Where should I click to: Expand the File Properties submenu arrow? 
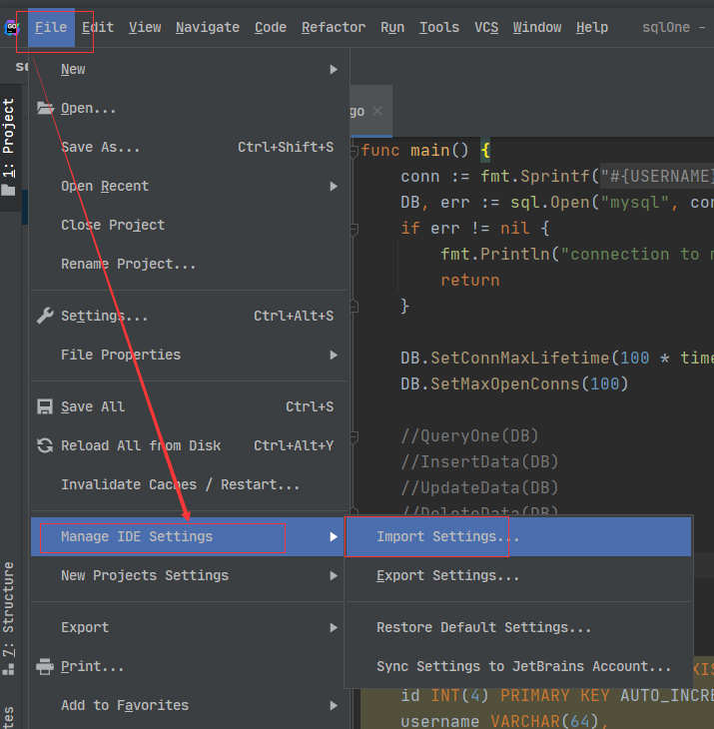coord(334,355)
